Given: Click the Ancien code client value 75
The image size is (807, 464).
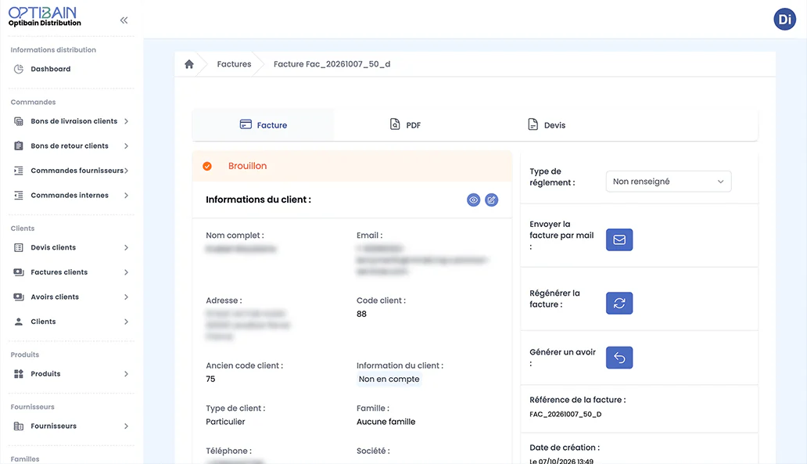Looking at the screenshot, I should (x=210, y=379).
